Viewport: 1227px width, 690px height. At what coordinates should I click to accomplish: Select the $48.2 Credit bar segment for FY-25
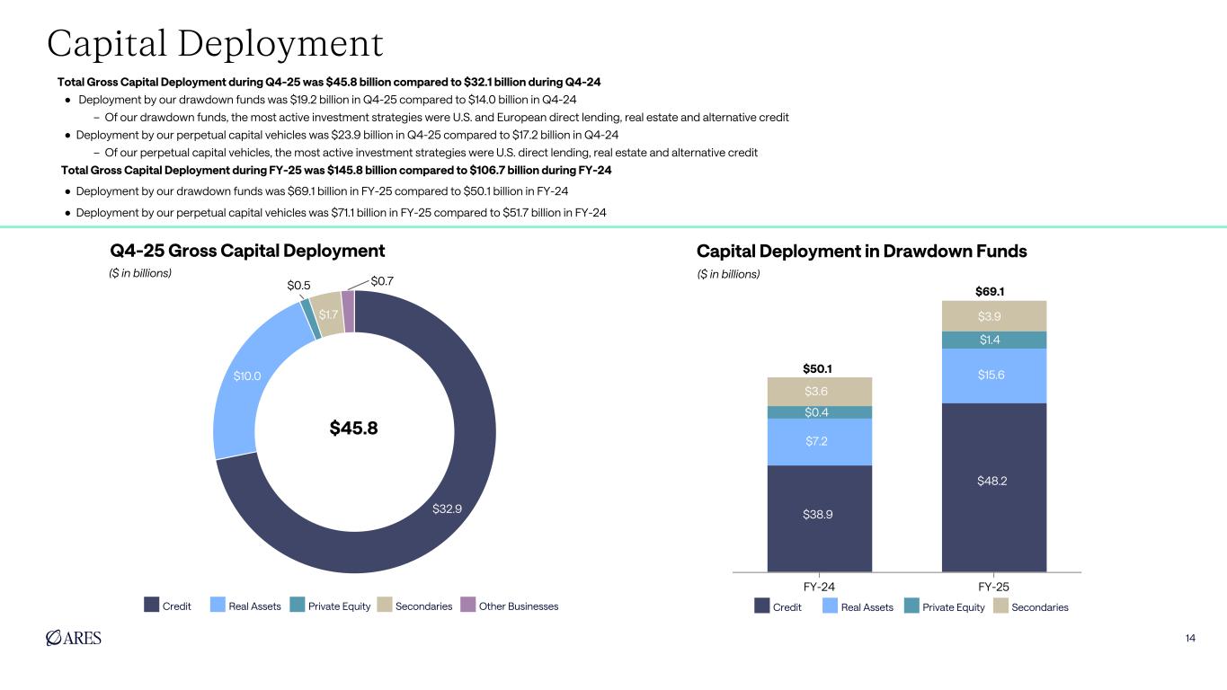993,482
